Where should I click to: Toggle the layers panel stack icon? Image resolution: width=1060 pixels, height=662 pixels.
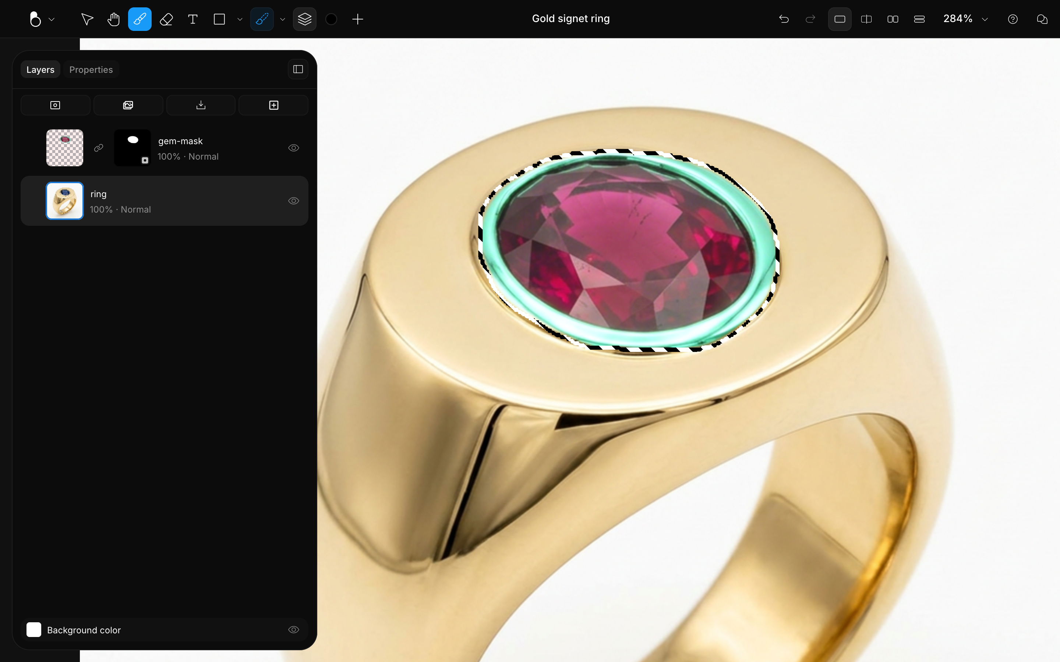tap(304, 19)
